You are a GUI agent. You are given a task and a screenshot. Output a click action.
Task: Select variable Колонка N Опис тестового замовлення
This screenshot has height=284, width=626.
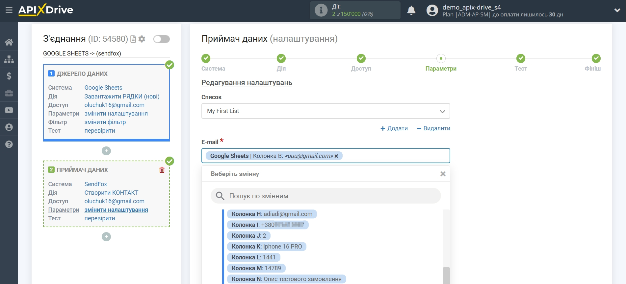click(x=287, y=279)
